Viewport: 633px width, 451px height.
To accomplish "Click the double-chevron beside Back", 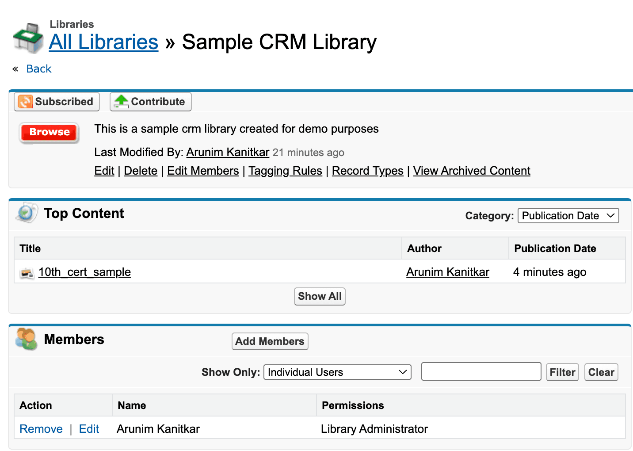I will pyautogui.click(x=15, y=69).
